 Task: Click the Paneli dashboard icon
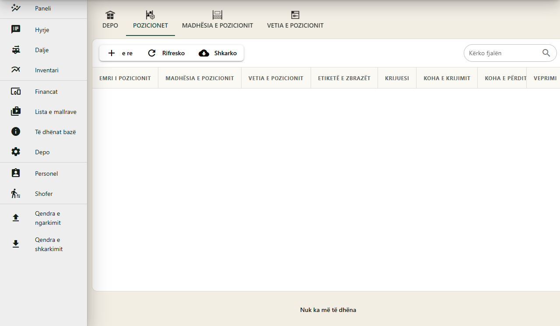16,8
